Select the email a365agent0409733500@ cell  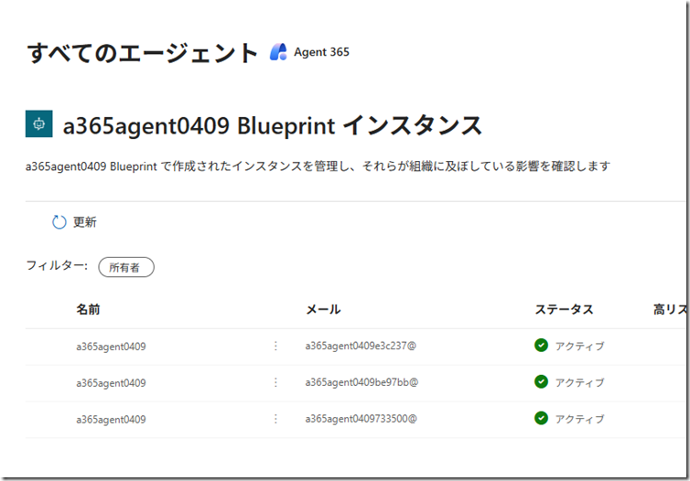coord(361,419)
